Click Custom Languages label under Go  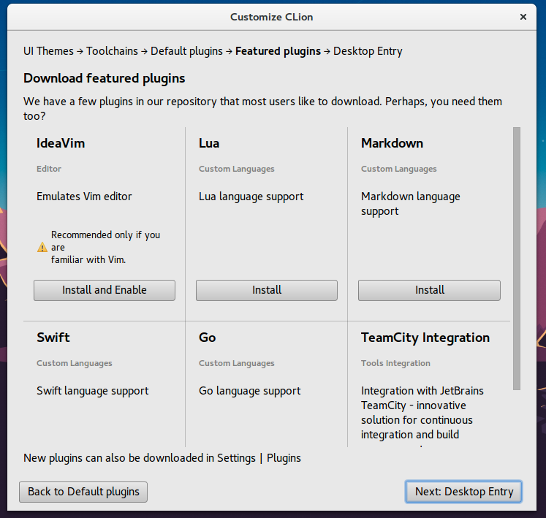click(236, 363)
